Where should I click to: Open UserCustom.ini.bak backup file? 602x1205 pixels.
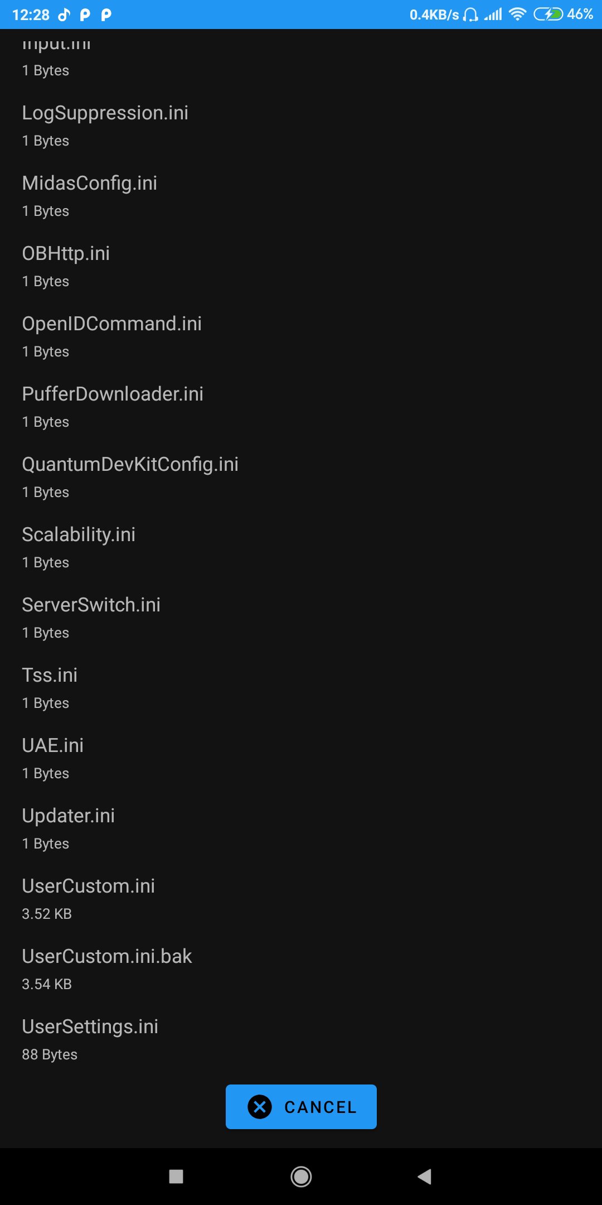107,968
